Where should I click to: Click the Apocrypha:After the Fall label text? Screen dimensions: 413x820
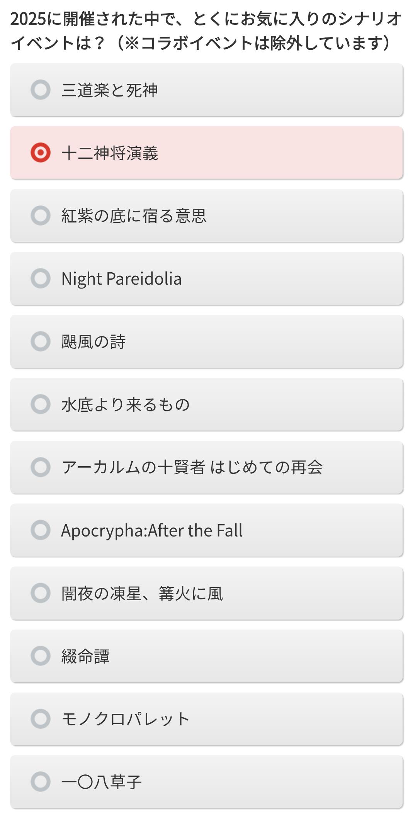pyautogui.click(x=152, y=531)
